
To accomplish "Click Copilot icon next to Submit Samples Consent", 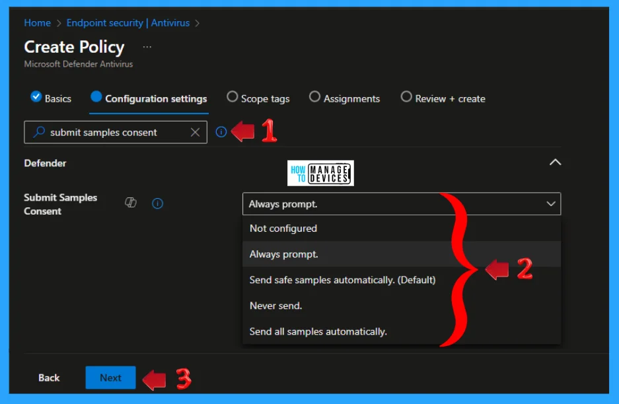I will click(131, 203).
